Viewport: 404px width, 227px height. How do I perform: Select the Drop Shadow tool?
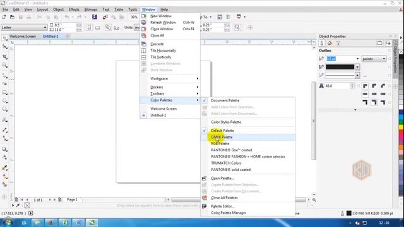click(x=4, y=149)
